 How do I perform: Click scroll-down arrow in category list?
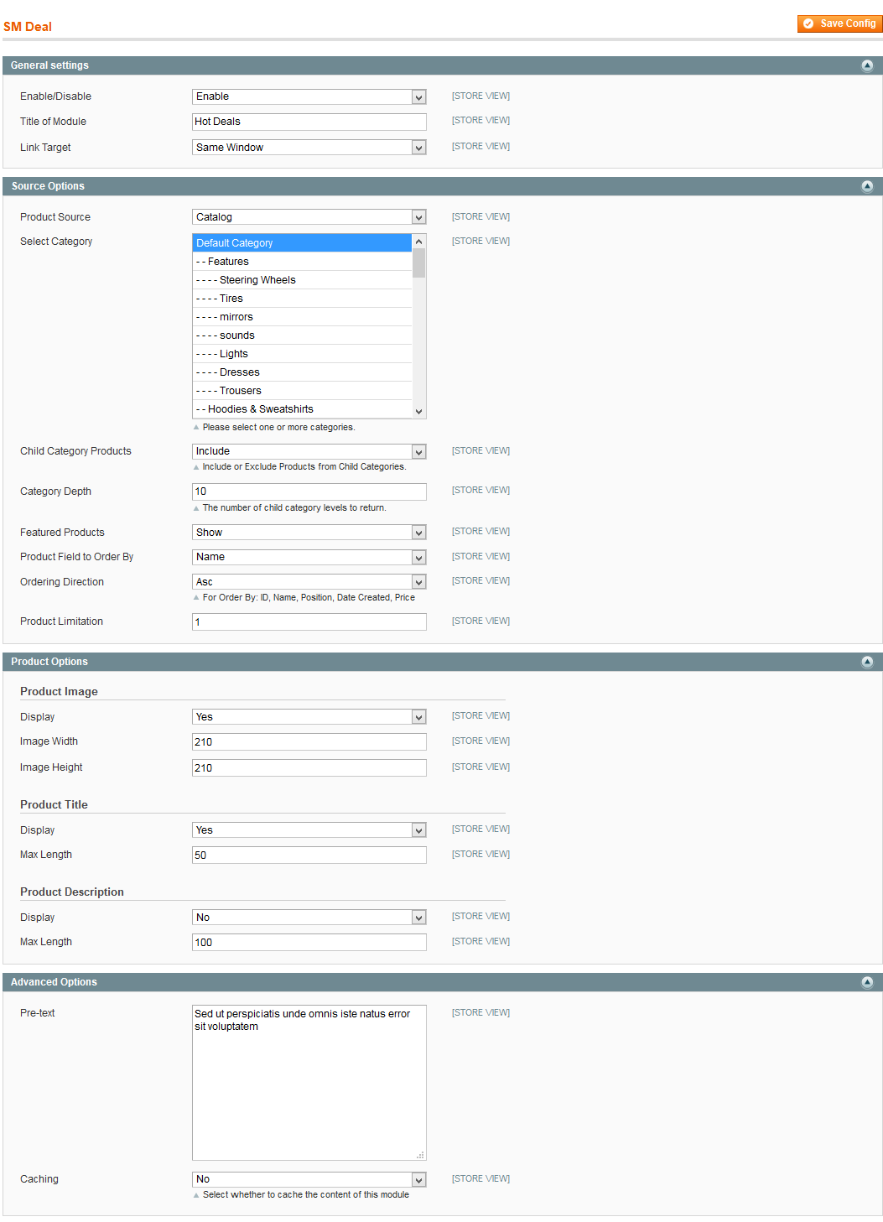click(x=418, y=411)
